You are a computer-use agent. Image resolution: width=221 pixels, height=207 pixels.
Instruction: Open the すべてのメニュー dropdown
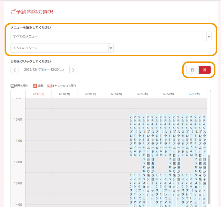[x=111, y=36]
